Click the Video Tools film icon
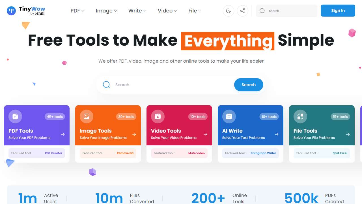 158,116
